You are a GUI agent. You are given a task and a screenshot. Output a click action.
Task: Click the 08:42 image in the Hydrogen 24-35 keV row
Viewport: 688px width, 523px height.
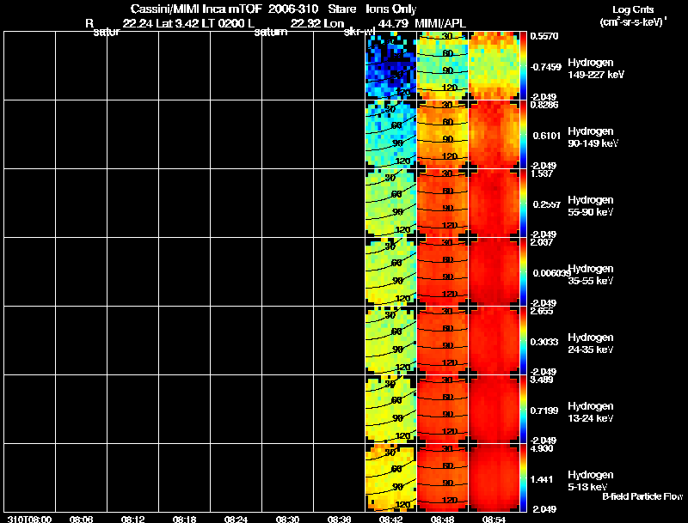390,341
